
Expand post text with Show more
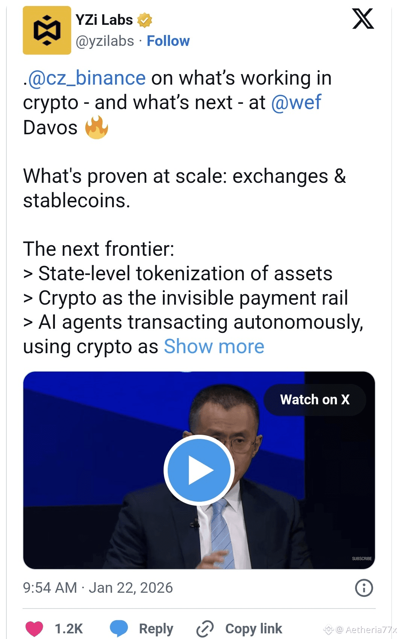[x=214, y=346]
